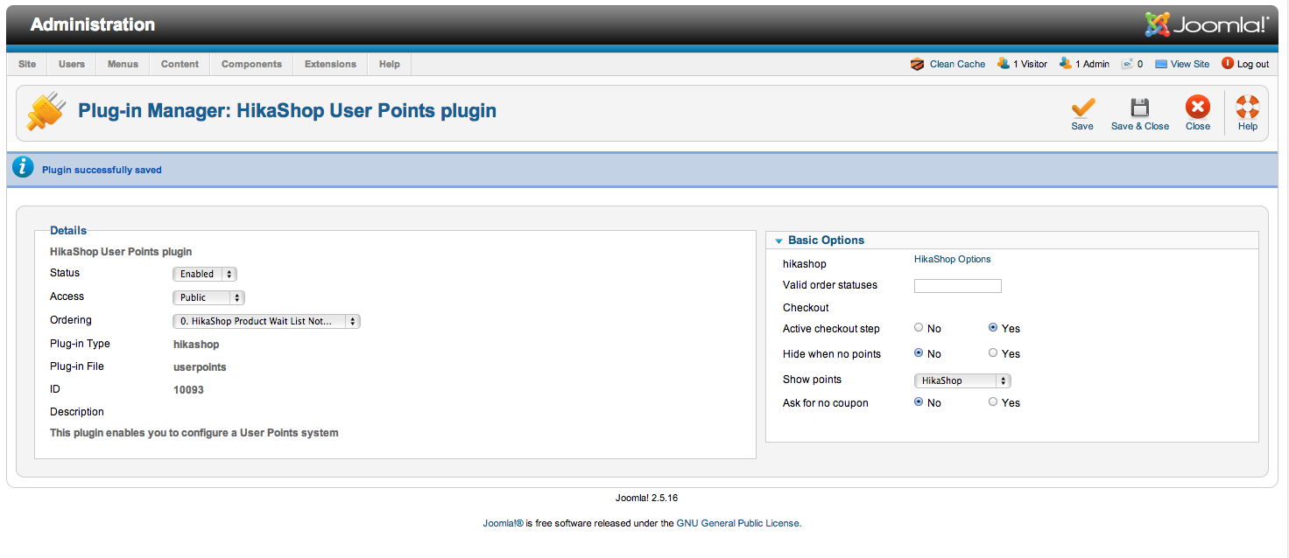The width and height of the screenshot is (1289, 558).
Task: Click the Save checkmark icon
Action: point(1082,108)
